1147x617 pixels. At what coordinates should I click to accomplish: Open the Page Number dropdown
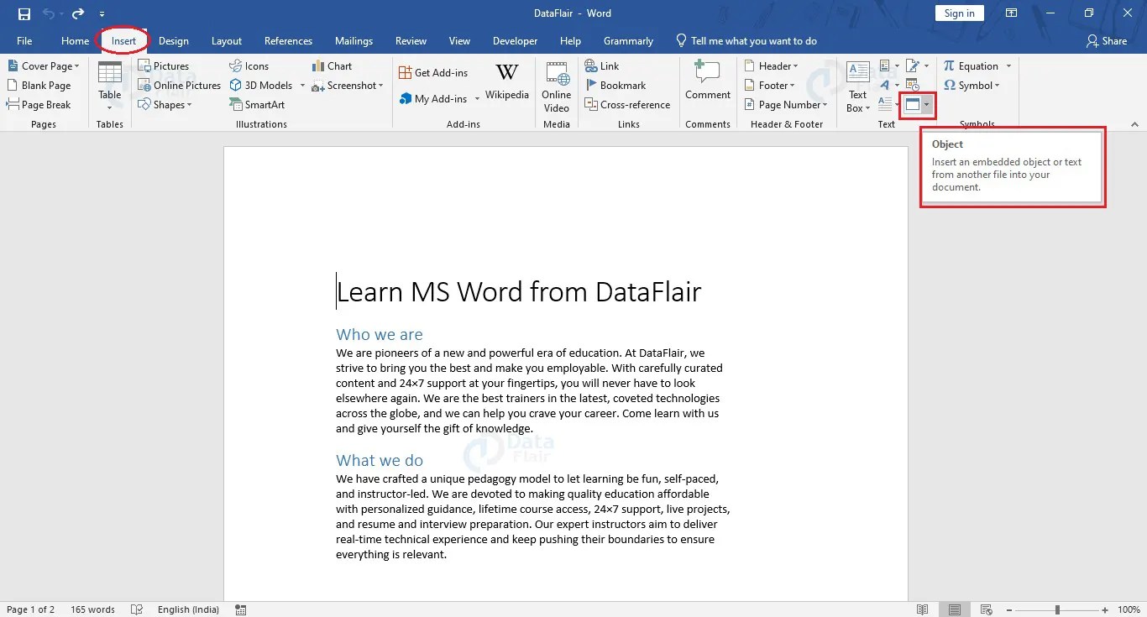[786, 104]
